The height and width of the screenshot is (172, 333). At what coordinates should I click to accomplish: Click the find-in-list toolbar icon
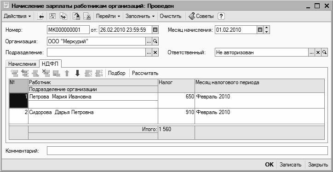pyautogui.click(x=40, y=17)
